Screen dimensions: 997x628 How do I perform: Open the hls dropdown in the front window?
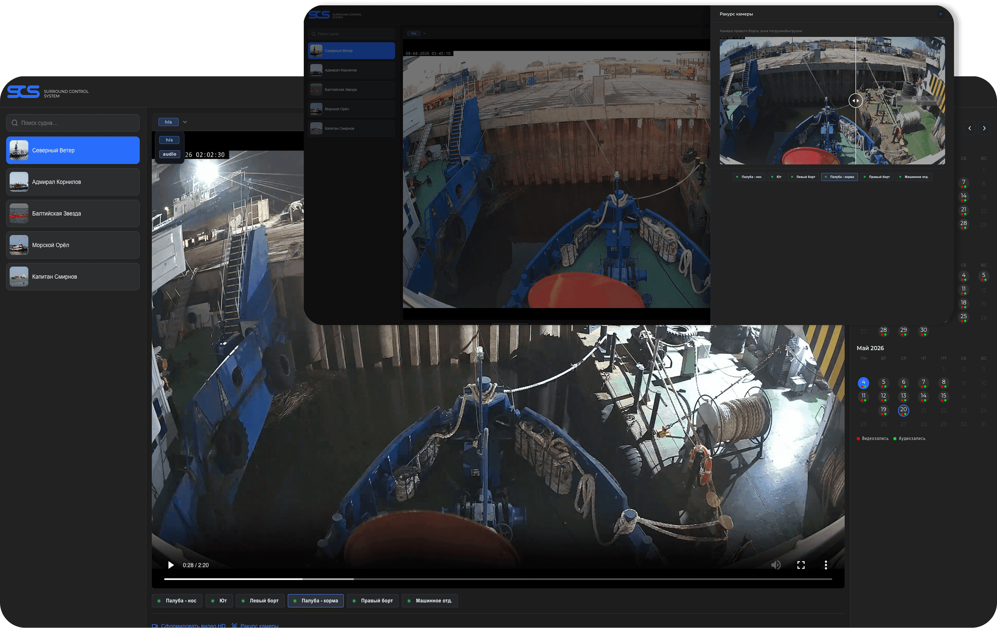point(417,34)
